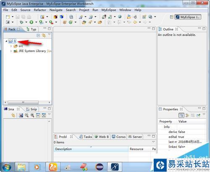The width and height of the screenshot is (210, 172).
Task: Switch to the Tasks tab
Action: click(x=86, y=137)
